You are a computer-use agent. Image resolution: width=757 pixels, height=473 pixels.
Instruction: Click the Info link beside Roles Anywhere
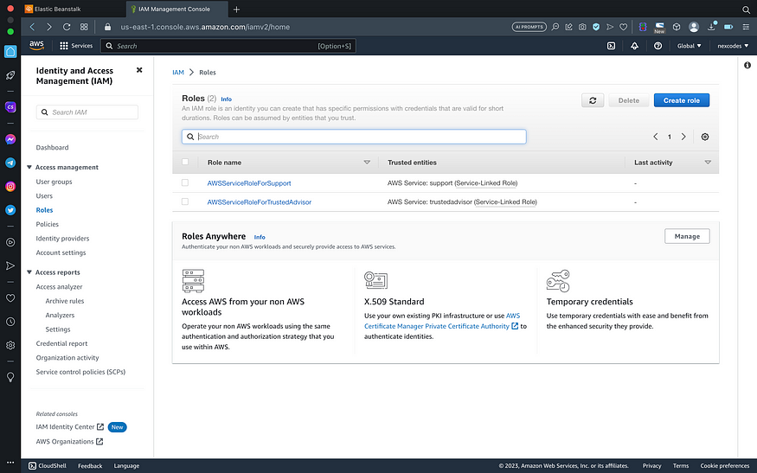click(260, 237)
